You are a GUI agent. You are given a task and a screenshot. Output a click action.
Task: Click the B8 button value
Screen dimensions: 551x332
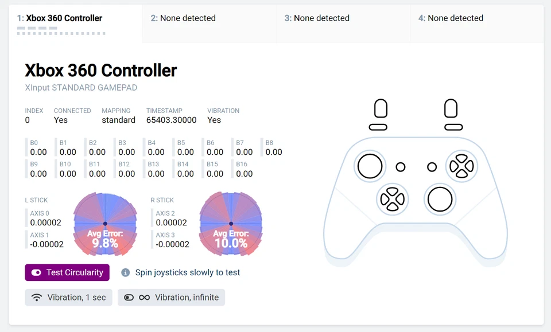(x=274, y=152)
